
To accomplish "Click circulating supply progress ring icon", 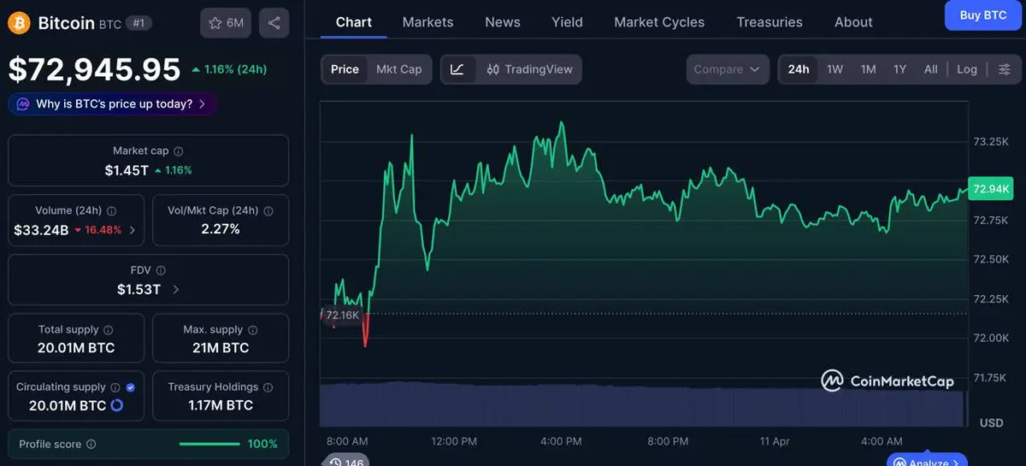I will pyautogui.click(x=117, y=405).
